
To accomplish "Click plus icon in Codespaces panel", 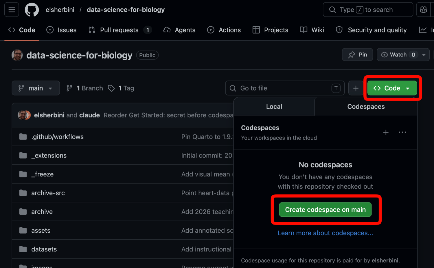I will pos(386,132).
